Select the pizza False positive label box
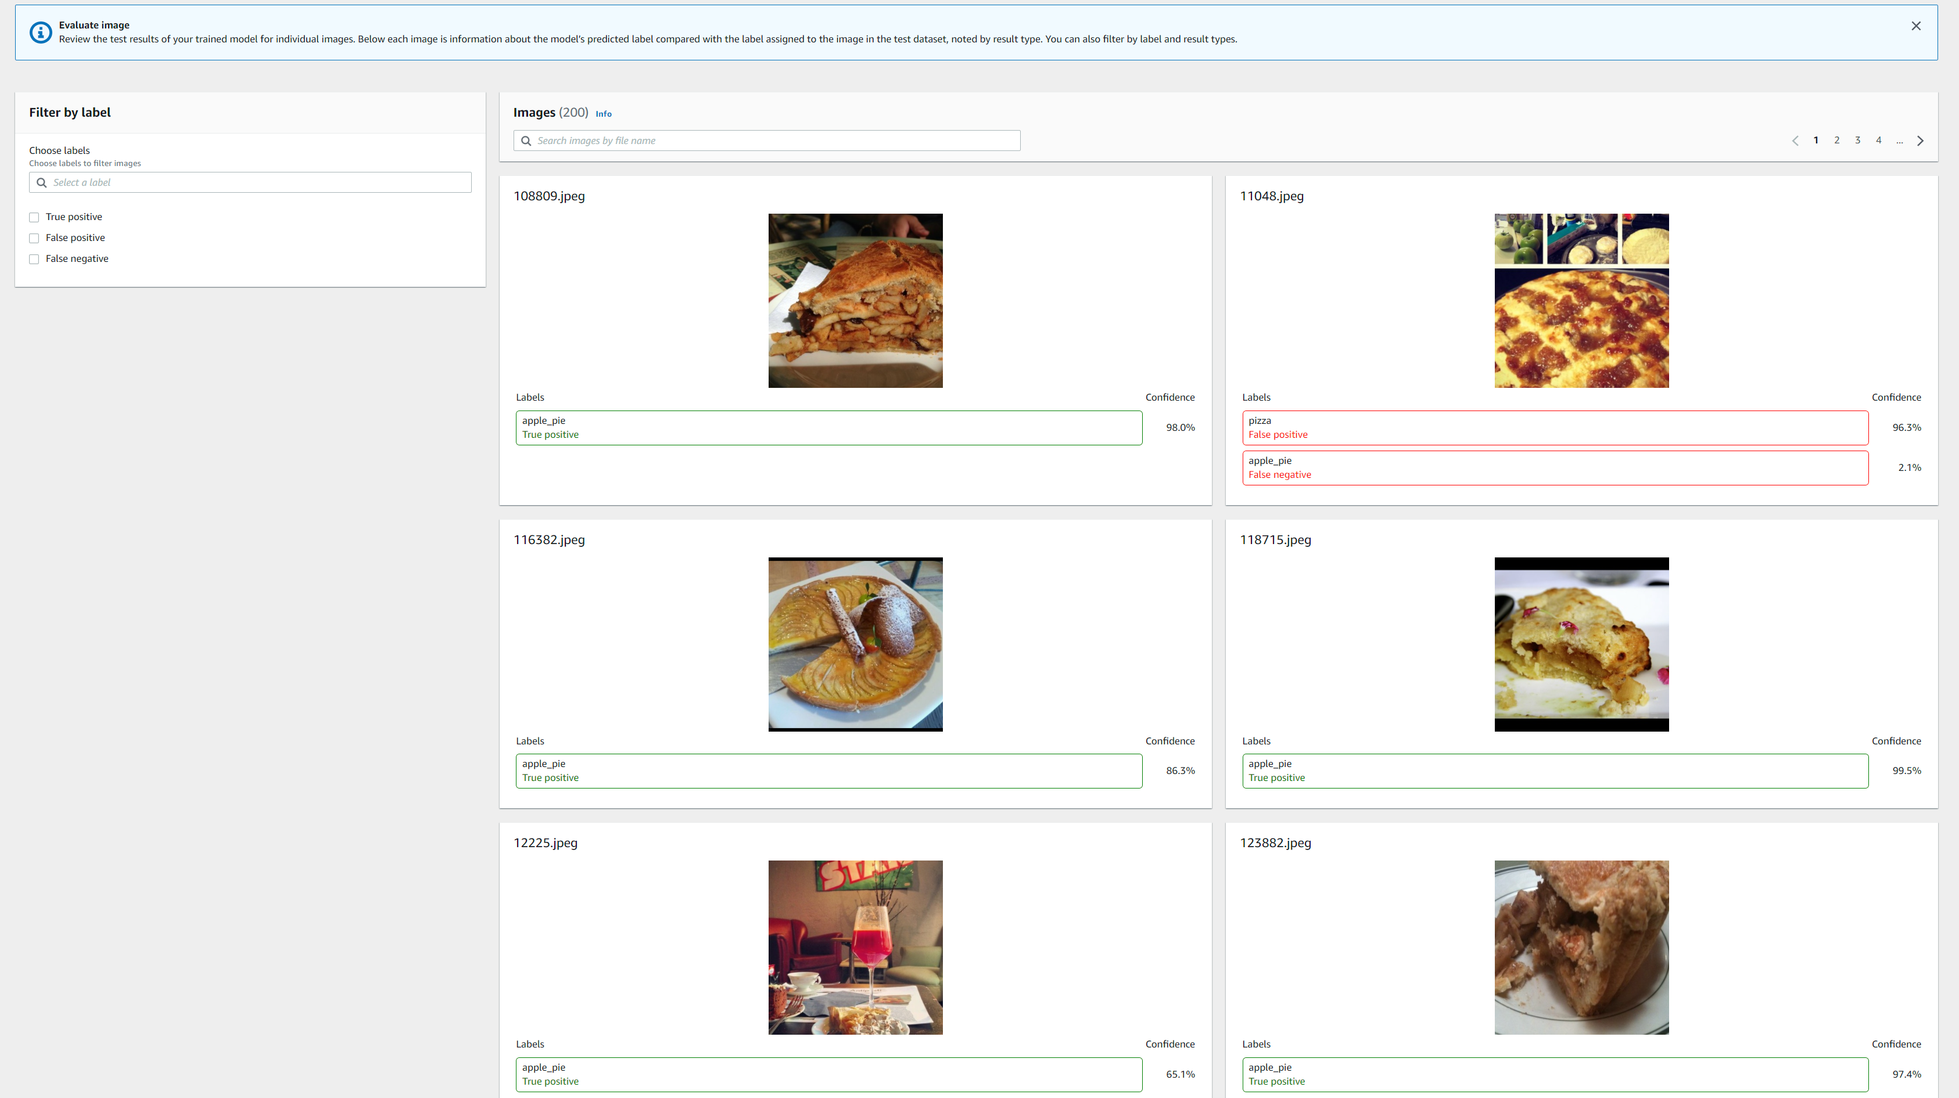The width and height of the screenshot is (1959, 1098). click(x=1555, y=428)
